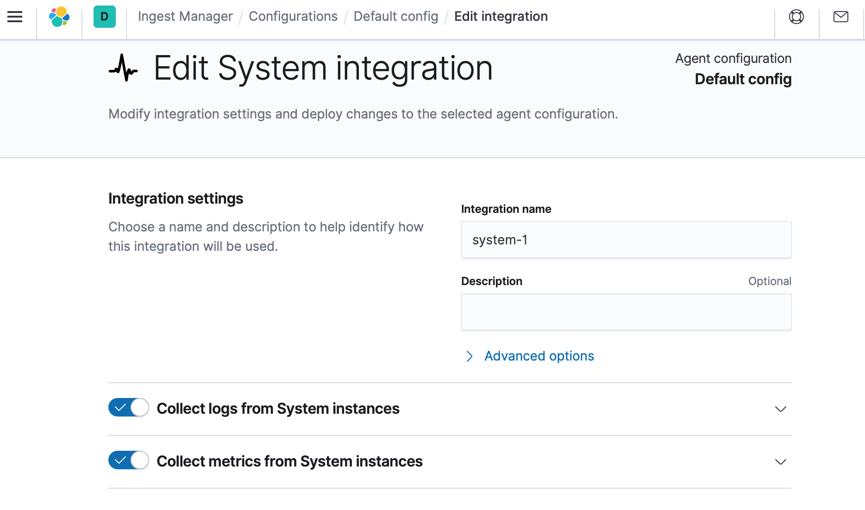Click the Elastic logo

[59, 17]
